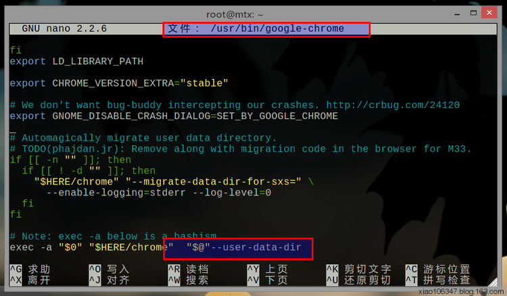The image size is (507, 296).
Task: Click the 'Note: exec -a below' comment
Action: pyautogui.click(x=113, y=237)
